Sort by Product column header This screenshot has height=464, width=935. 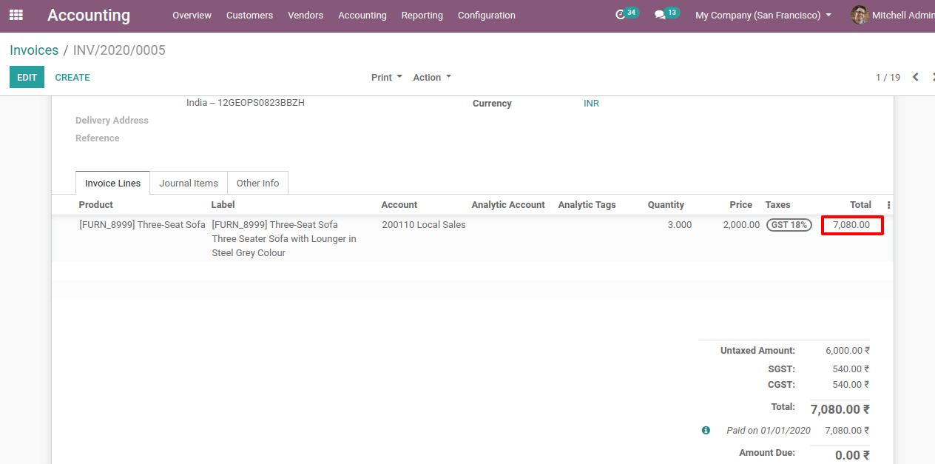[x=96, y=205]
